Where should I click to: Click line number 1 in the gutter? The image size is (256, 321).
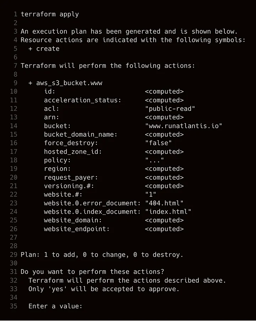15,14
